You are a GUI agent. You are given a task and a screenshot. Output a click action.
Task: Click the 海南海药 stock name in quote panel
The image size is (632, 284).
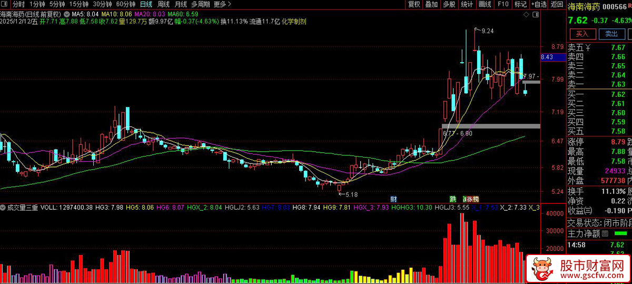coord(583,7)
